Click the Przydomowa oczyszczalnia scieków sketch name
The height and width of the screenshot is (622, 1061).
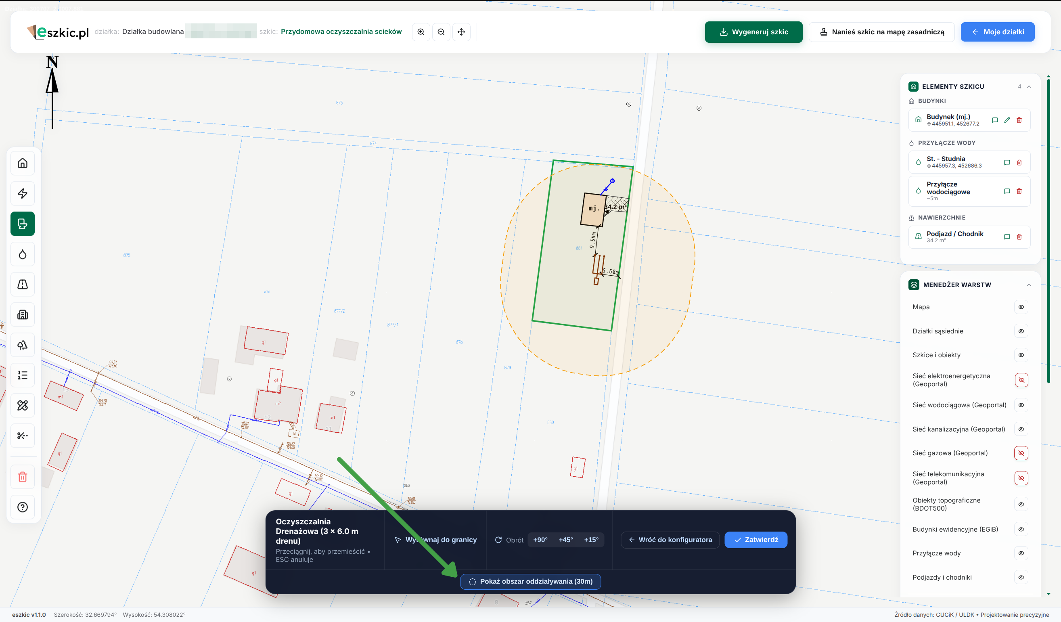(x=341, y=31)
